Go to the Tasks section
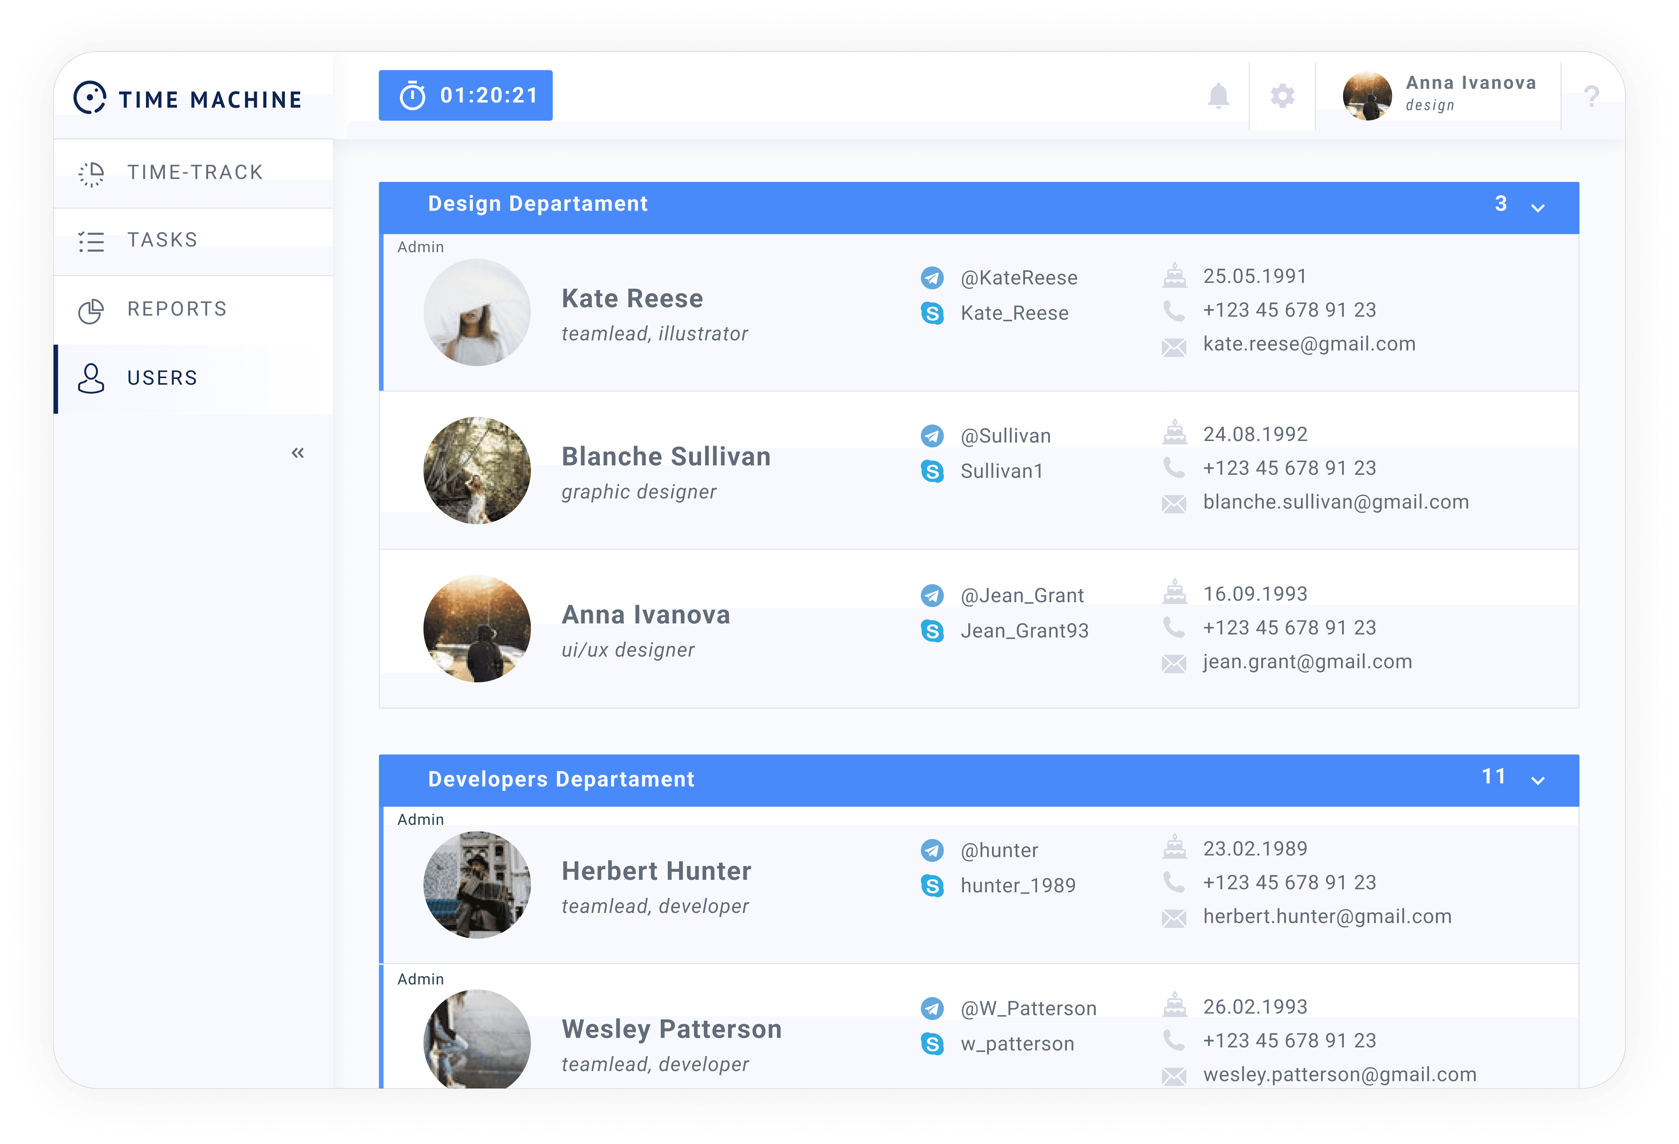The height and width of the screenshot is (1144, 1679). tap(162, 241)
